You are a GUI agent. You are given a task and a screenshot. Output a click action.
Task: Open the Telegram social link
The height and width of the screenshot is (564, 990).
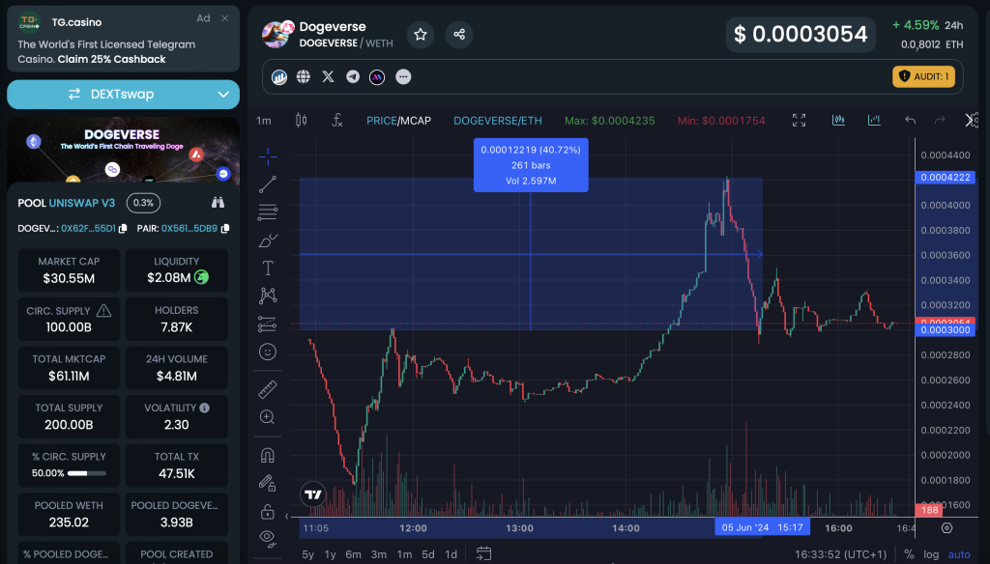(x=353, y=77)
